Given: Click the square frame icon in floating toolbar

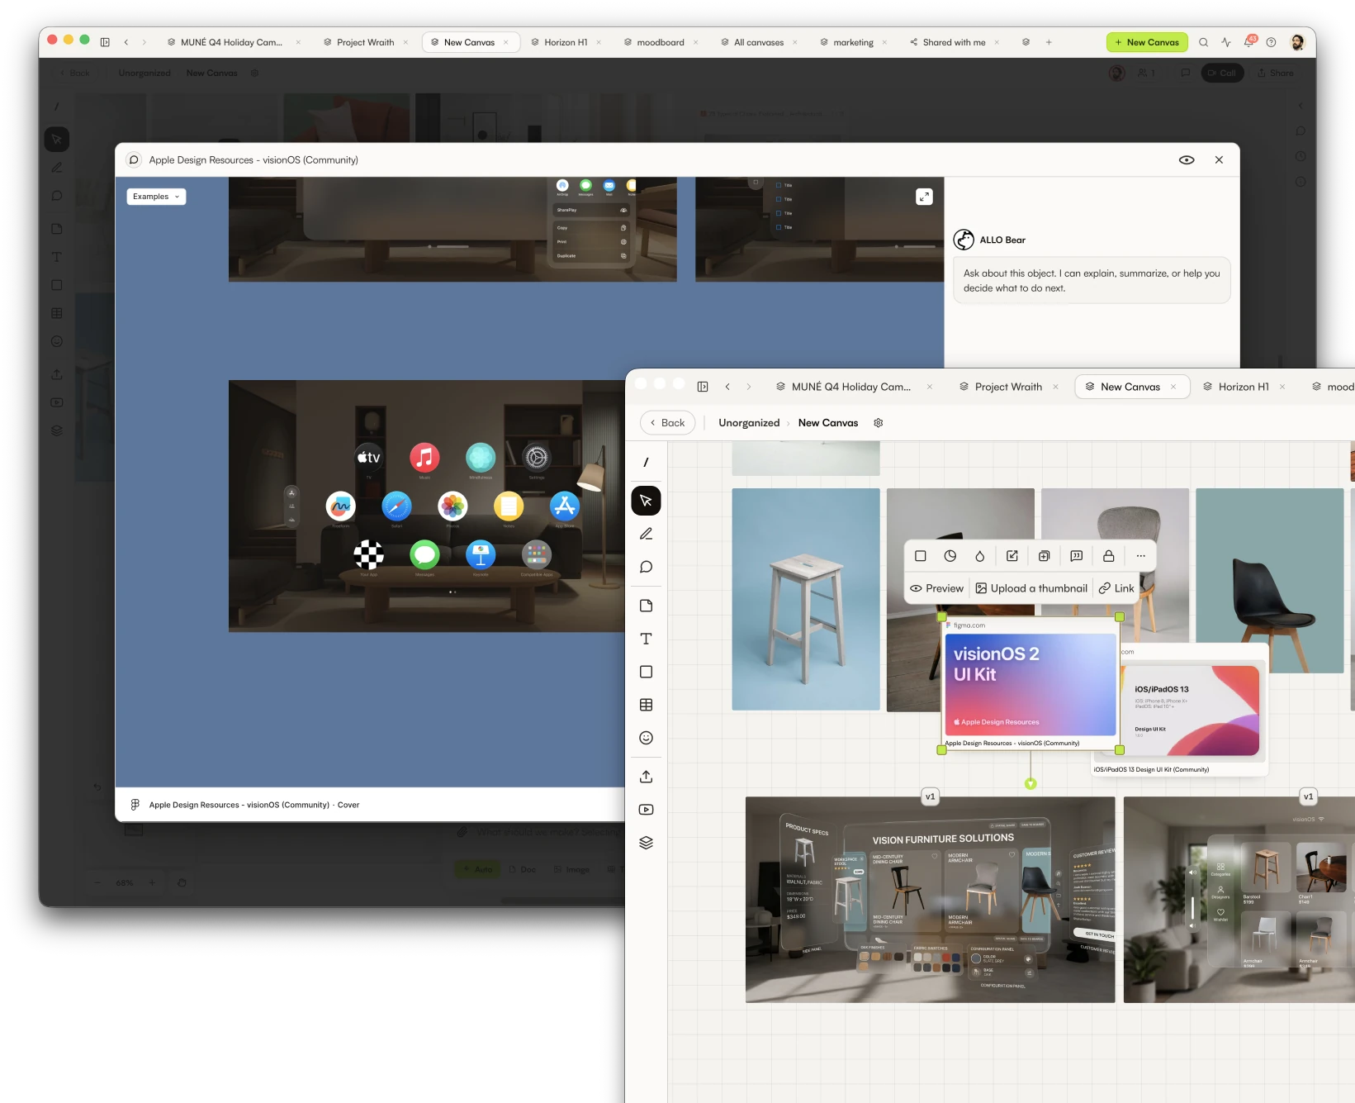Looking at the screenshot, I should [x=921, y=556].
